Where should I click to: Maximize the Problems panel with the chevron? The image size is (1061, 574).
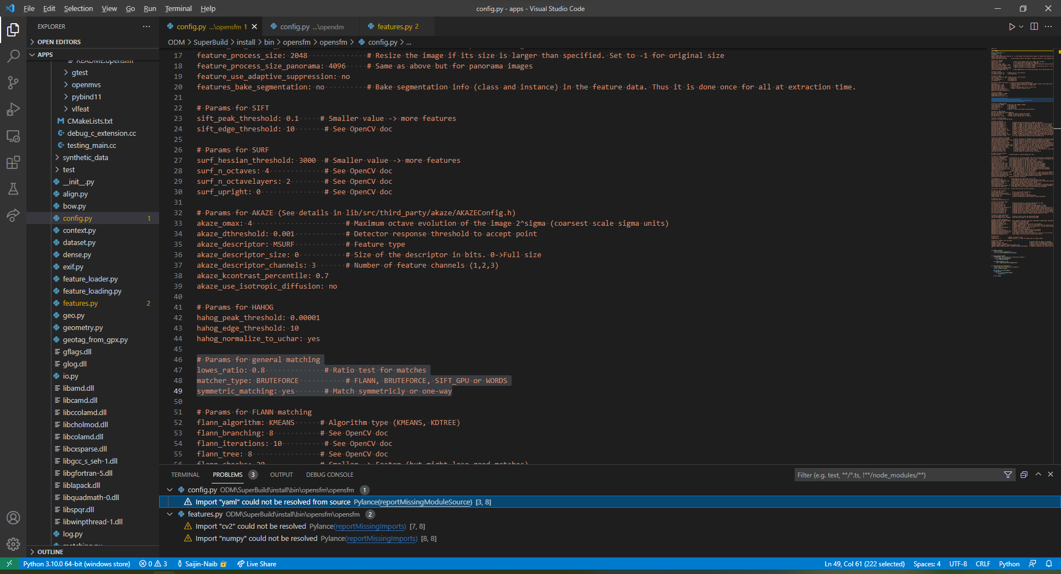(x=1038, y=475)
